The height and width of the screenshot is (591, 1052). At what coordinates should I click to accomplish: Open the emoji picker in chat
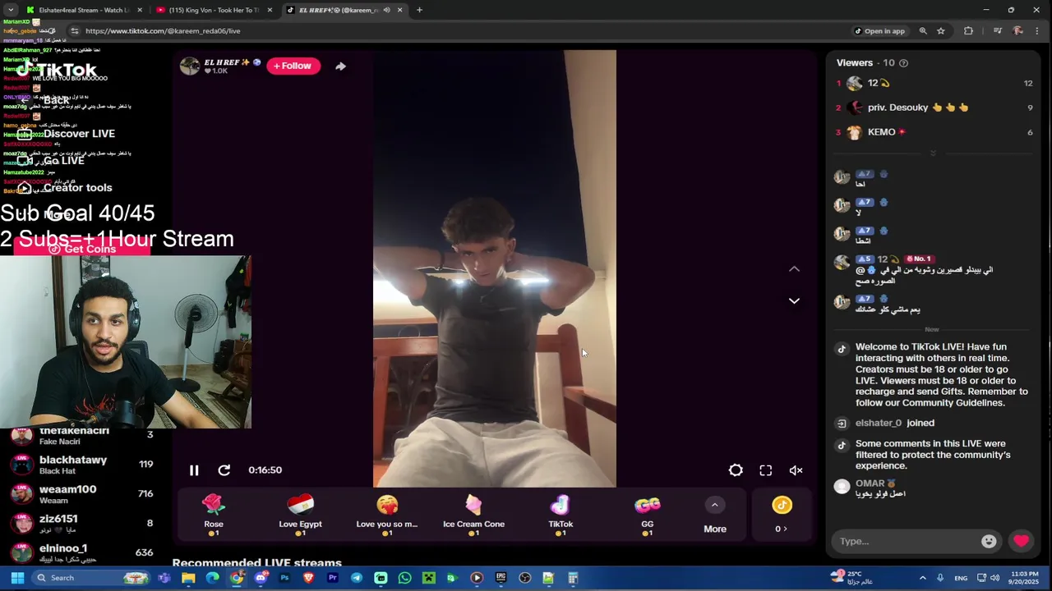(x=989, y=541)
